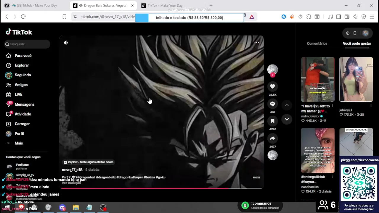Viewport: 379px width, 213px height.
Task: Click the TikTok logo
Action: [x=19, y=32]
